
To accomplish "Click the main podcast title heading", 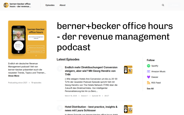I will pyautogui.click(x=115, y=36).
